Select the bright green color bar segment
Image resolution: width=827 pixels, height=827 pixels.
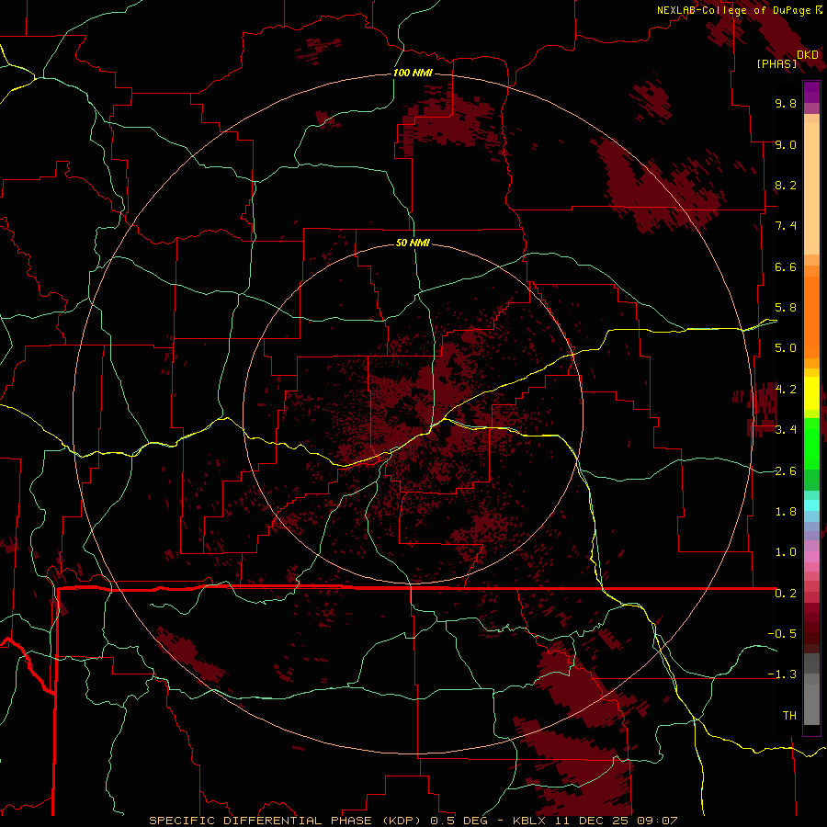tap(811, 443)
